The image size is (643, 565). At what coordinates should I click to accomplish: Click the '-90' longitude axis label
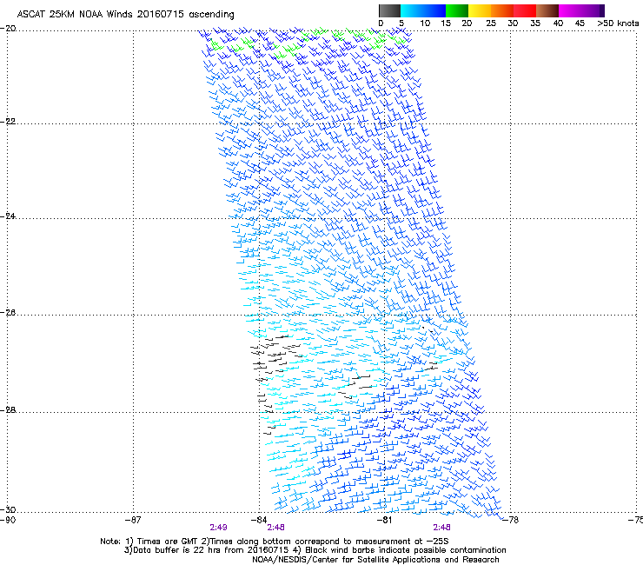[x=8, y=520]
